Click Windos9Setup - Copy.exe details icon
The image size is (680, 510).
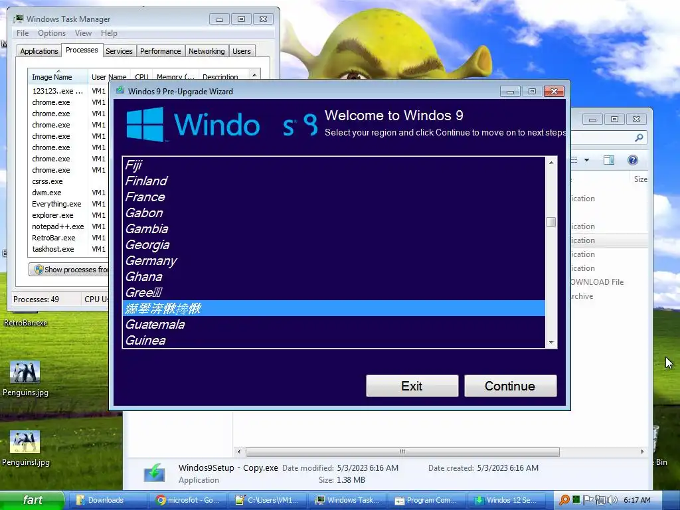(x=154, y=473)
